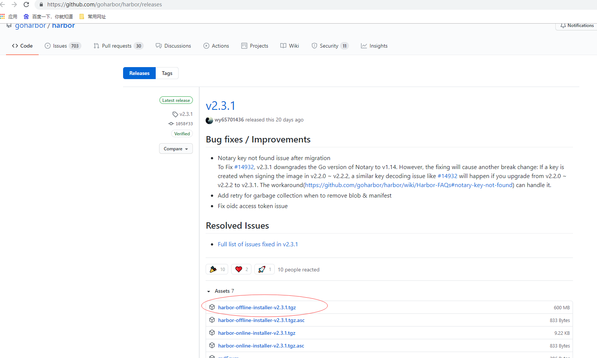Open Full list of issues fixed link

258,244
